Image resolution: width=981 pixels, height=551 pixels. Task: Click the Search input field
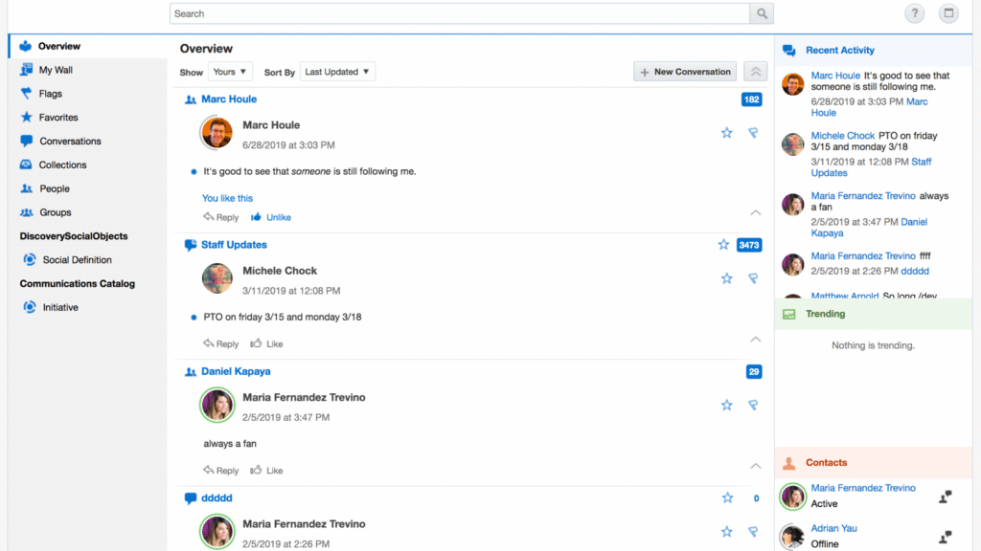(x=460, y=13)
